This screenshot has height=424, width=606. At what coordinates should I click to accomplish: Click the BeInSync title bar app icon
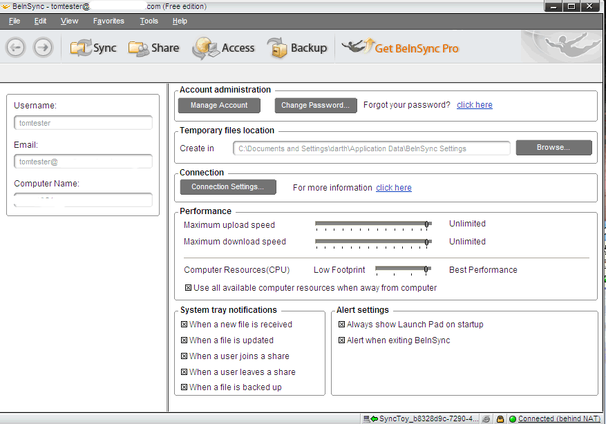tap(6, 6)
